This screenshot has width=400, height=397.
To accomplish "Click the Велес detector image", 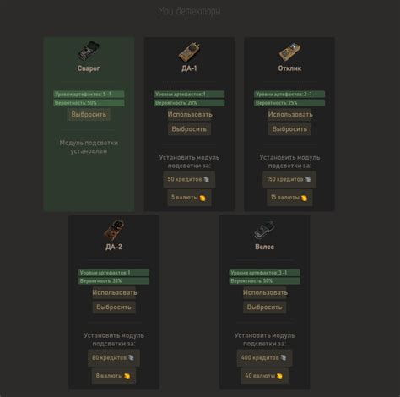I will [x=264, y=230].
